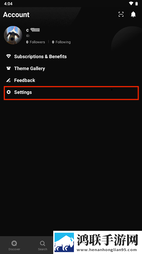The height and width of the screenshot is (254, 142).
Task: Click the t-shirt icon for Theme Gallery
Action: point(9,68)
